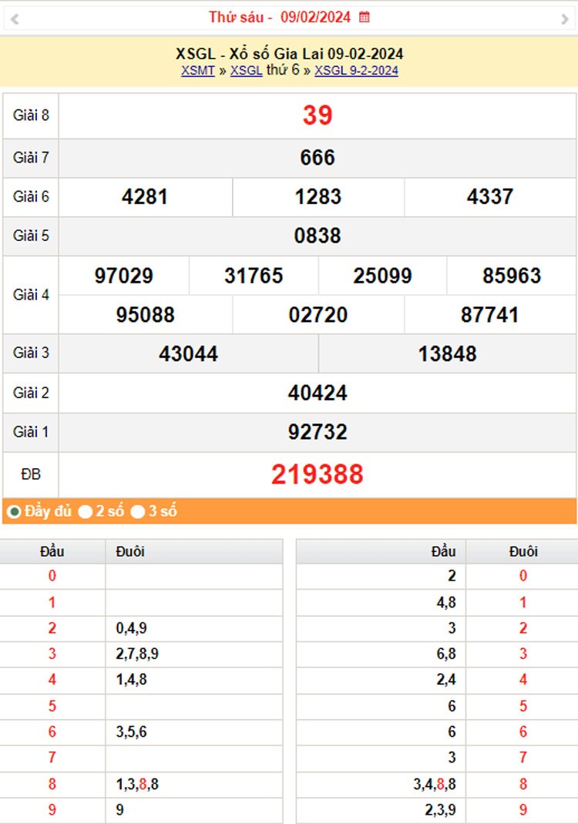Click the Giải 2 number 40424
Viewport: 578px width, 824px height.
(x=317, y=393)
